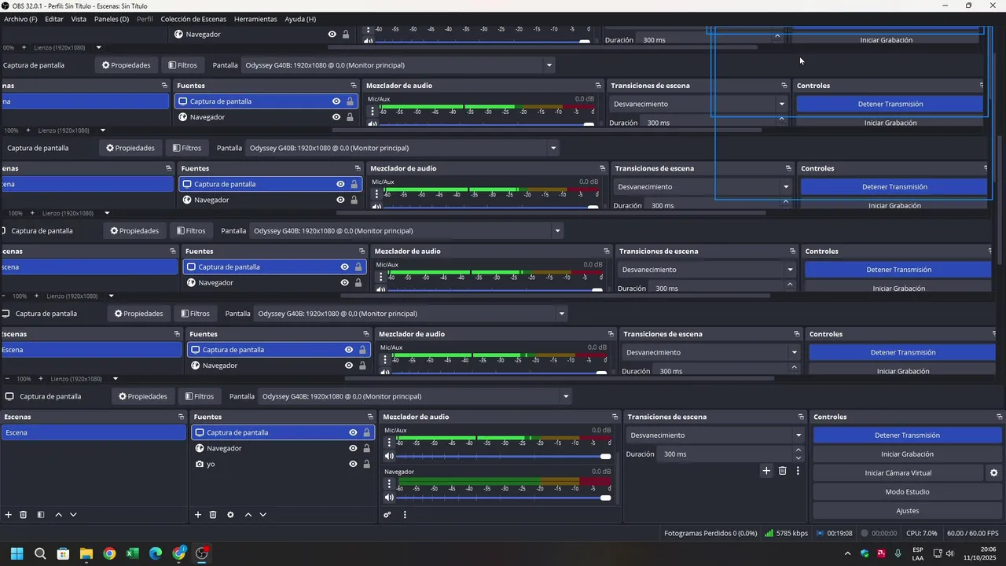Open ESP LAA input language switcher
1006x566 pixels.
(x=918, y=553)
